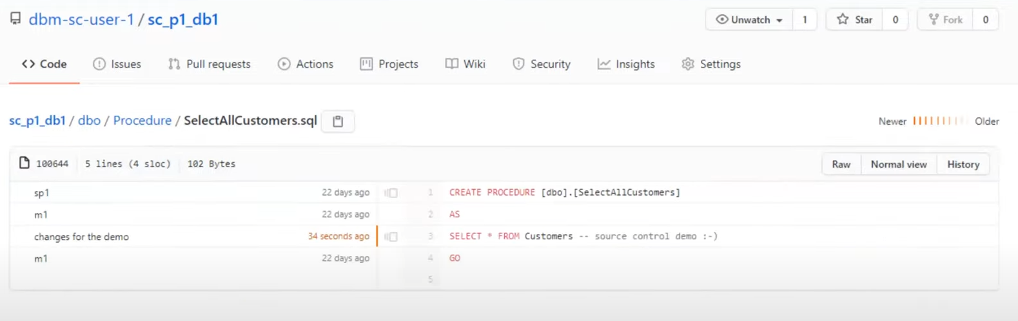Screen dimensions: 1018x321
Task: Navigate to the Procedure folder breadcrumb
Action: [x=142, y=121]
